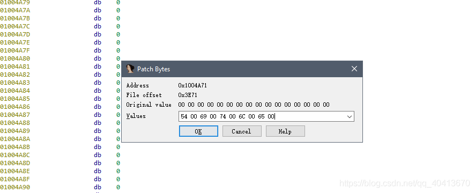Select disassembly line 01004A8F
475x193 pixels.
click(60, 179)
